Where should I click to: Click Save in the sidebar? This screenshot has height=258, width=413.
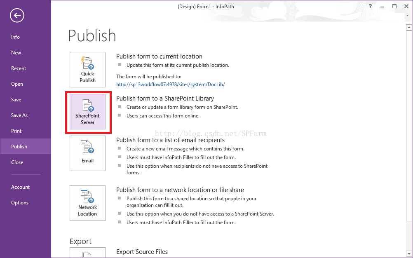(x=16, y=100)
